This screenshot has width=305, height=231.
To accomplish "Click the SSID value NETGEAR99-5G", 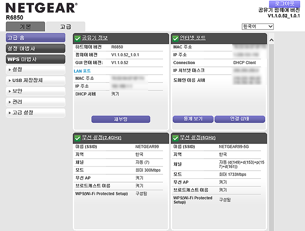I will click(x=234, y=147).
